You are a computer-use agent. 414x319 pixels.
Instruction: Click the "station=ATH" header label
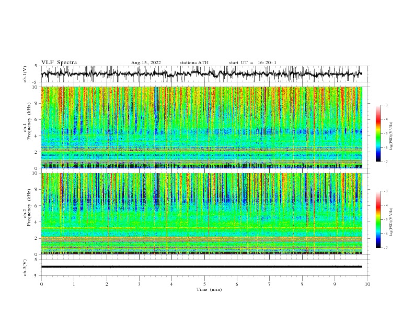(x=194, y=63)
